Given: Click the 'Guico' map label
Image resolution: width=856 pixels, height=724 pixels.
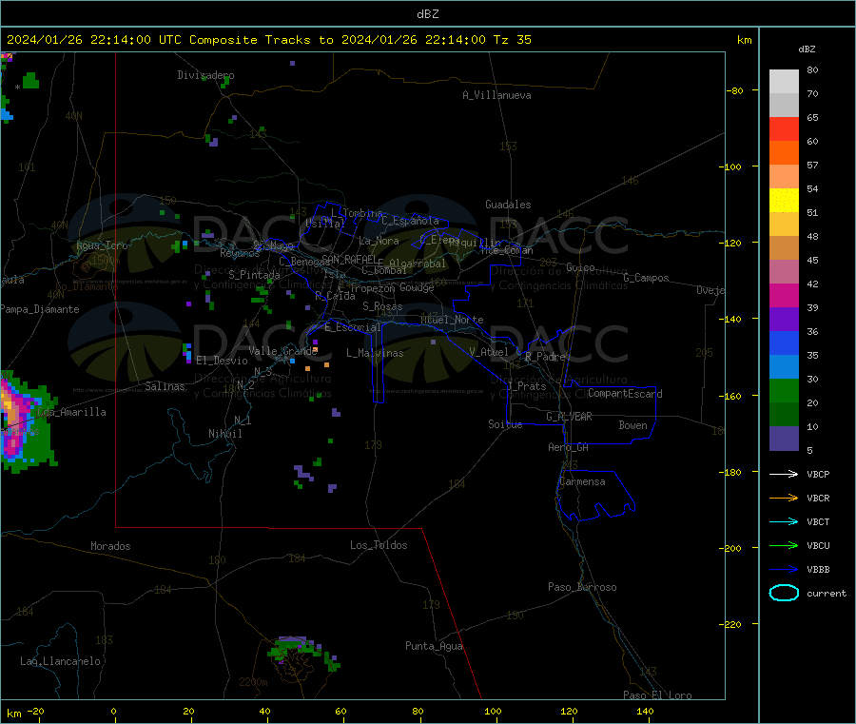Looking at the screenshot, I should click(x=580, y=267).
